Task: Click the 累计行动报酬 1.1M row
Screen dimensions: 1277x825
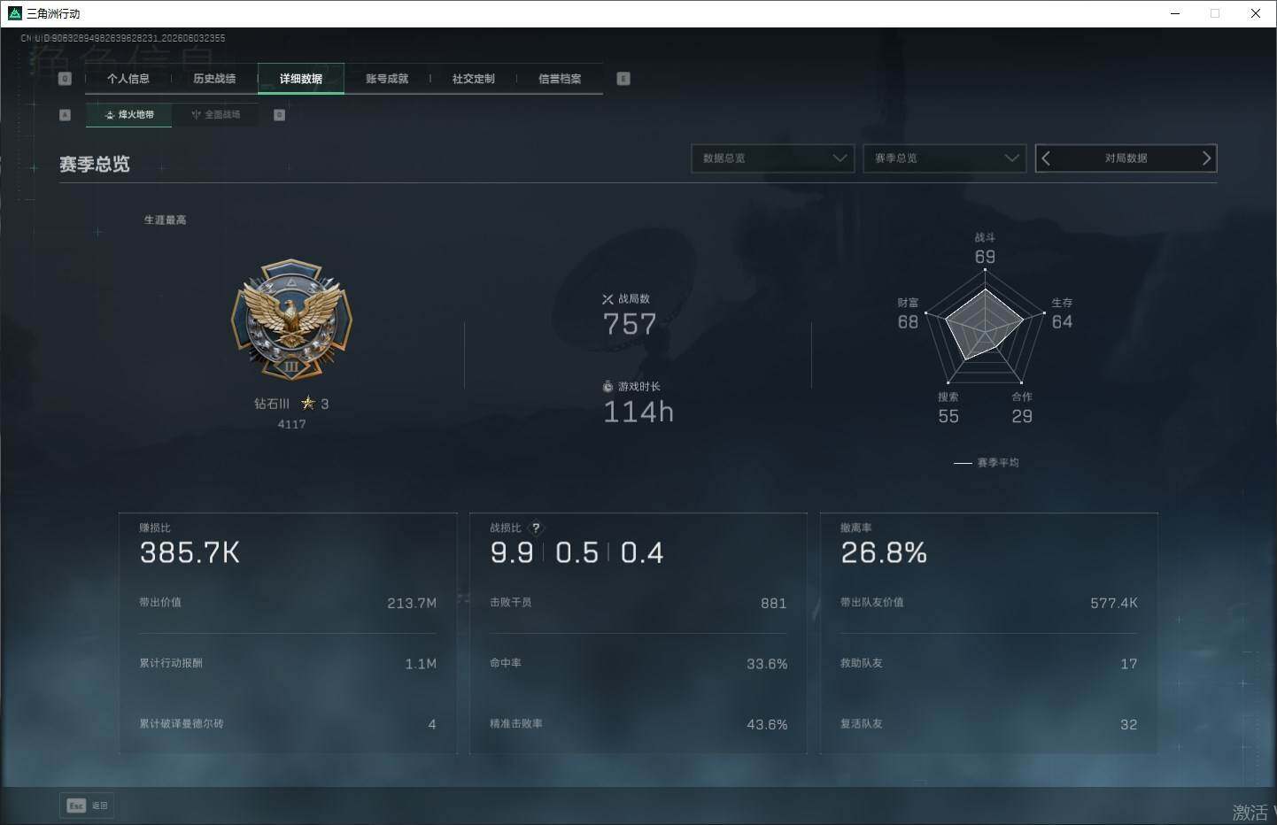Action: 288,663
